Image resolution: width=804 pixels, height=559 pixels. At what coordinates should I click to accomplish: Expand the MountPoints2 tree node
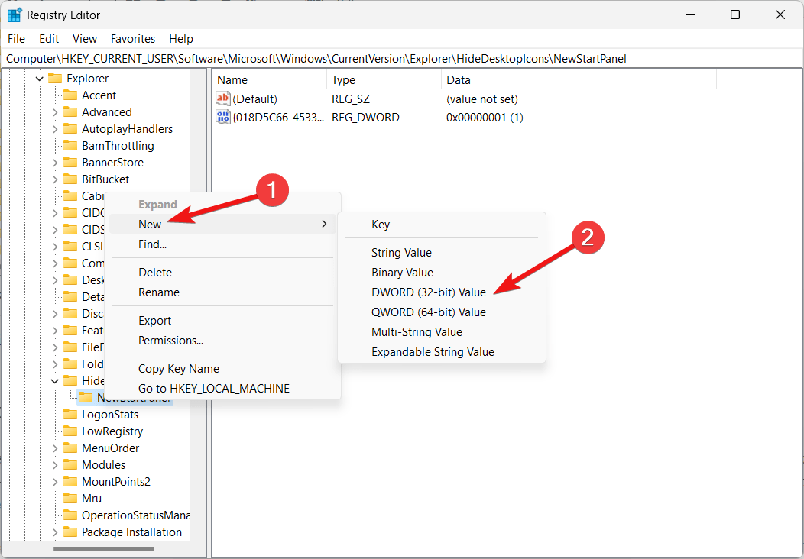pos(55,482)
